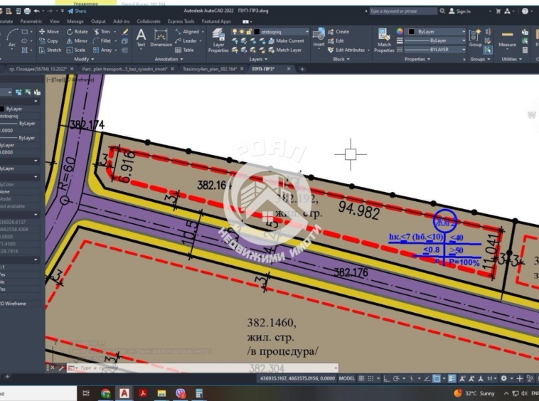Screen dimensions: 539x401
Task: Click Make Current layer button
Action: tap(286, 41)
